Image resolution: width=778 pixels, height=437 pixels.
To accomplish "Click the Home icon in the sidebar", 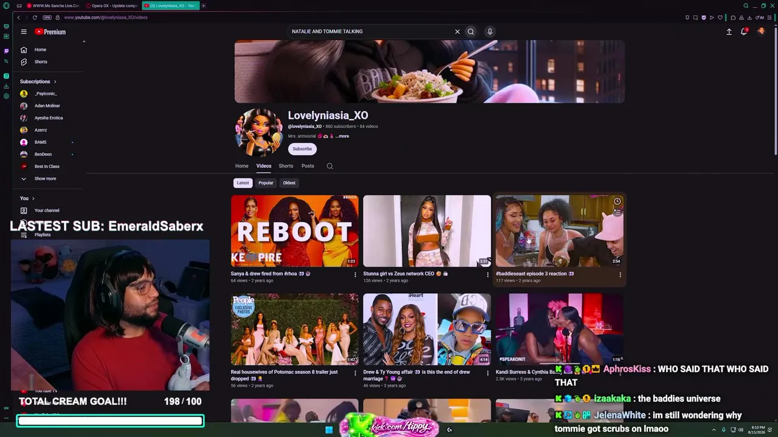I will point(24,50).
